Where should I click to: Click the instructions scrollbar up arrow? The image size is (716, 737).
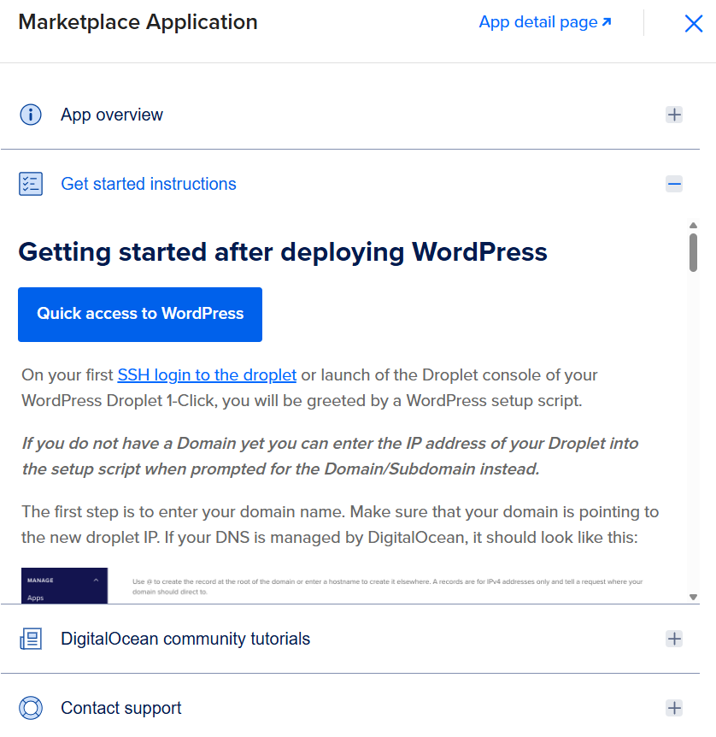[694, 225]
